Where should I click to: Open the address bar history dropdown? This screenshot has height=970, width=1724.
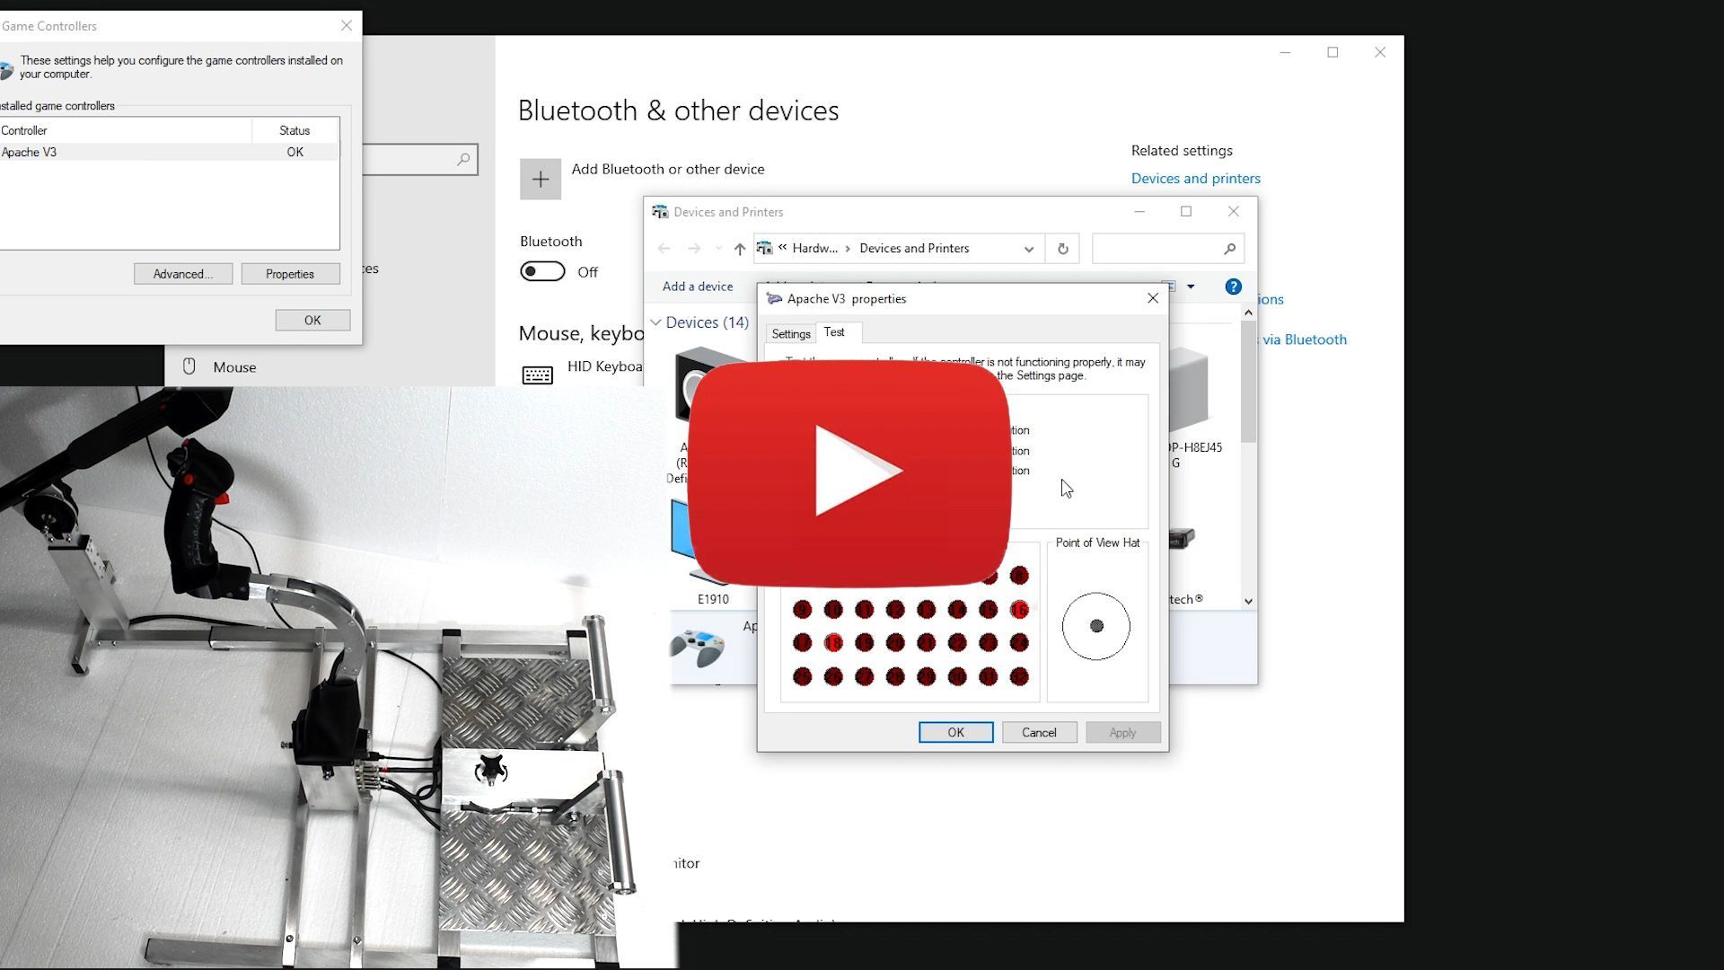[1028, 249]
